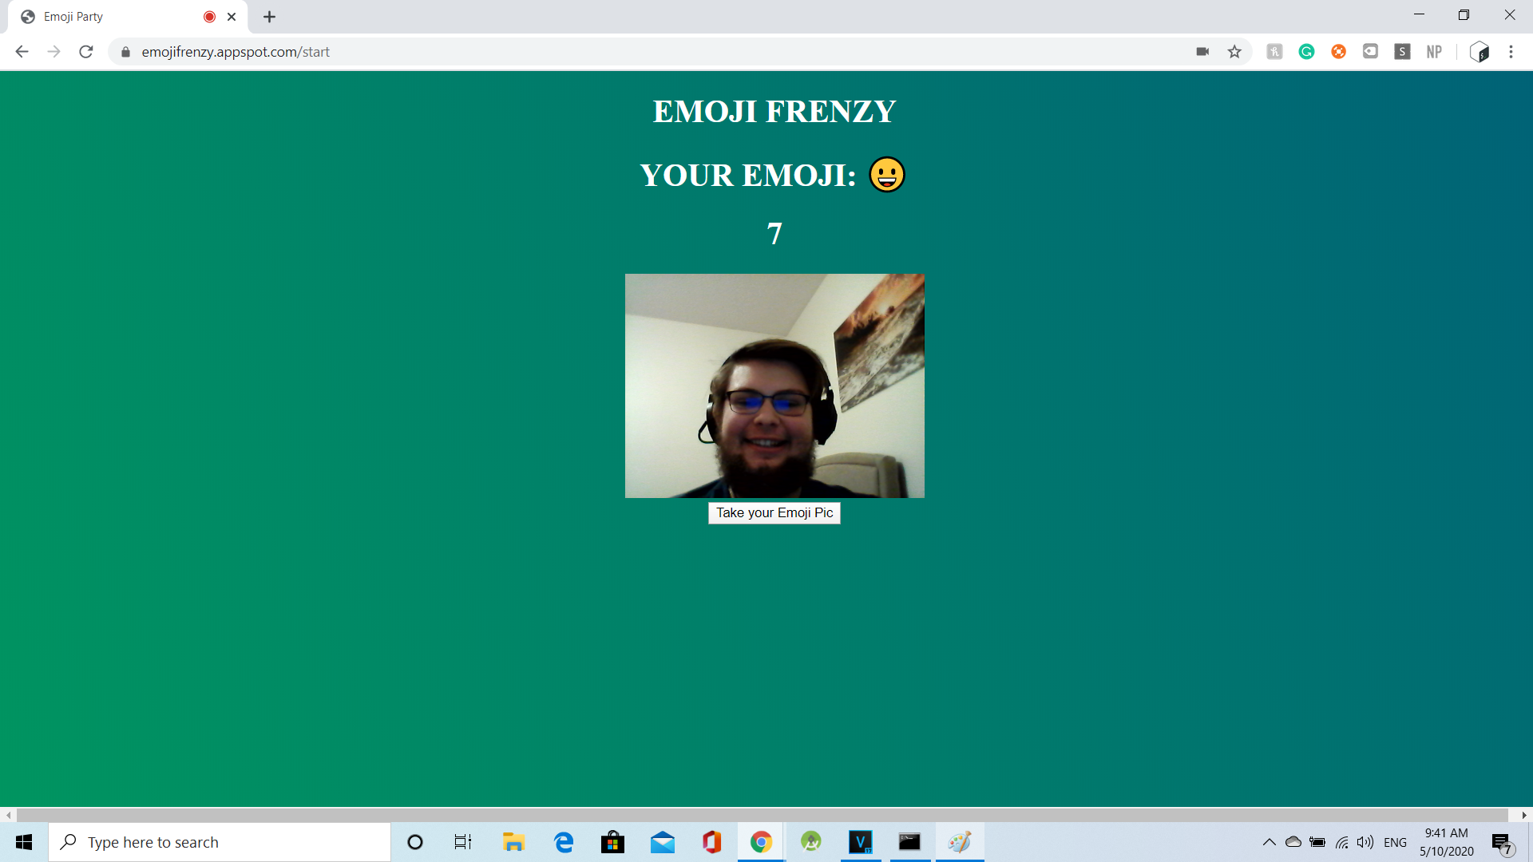Screen dimensions: 1533x862
Task: Open Task View on the taskbar
Action: [463, 842]
